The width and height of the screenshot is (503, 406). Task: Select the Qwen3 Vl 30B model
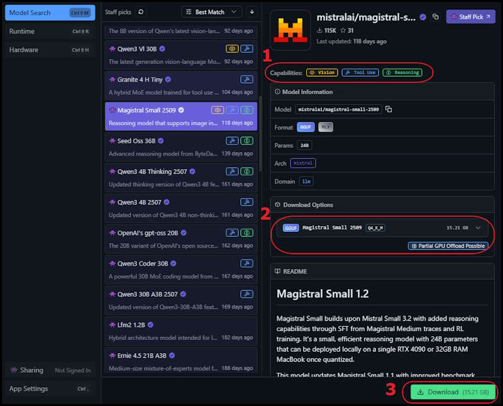[181, 55]
